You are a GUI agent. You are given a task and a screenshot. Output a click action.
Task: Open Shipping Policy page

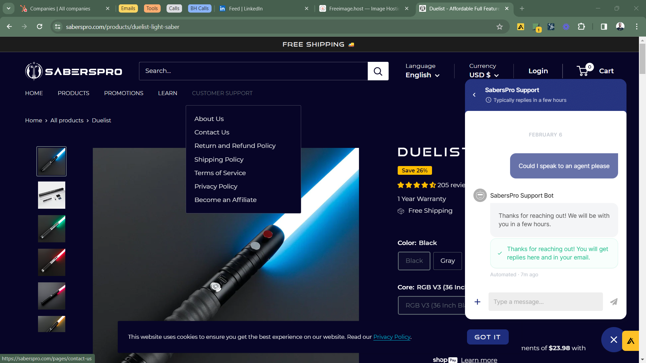point(219,160)
